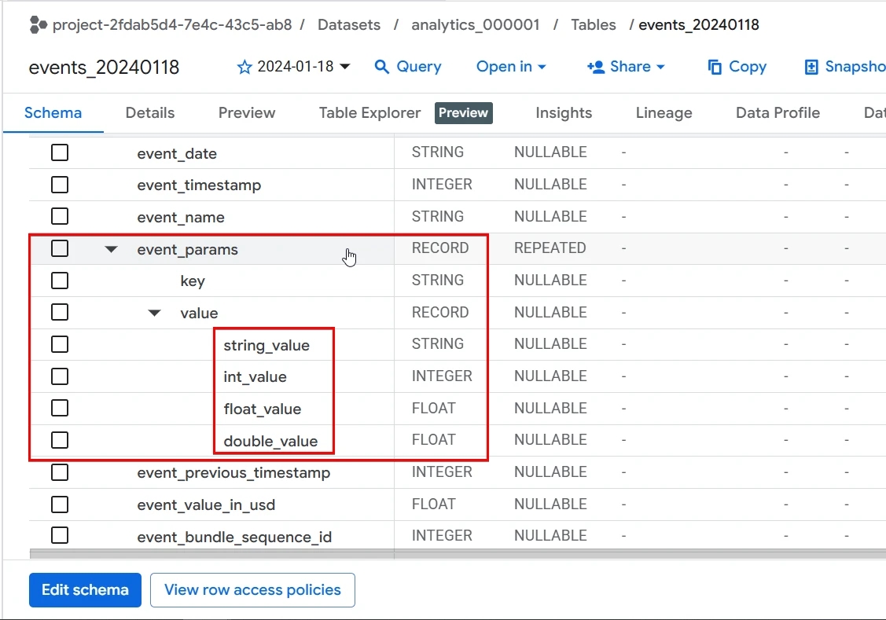This screenshot has height=620, width=886.
Task: Open the Share dropdown arrow
Action: tap(660, 68)
